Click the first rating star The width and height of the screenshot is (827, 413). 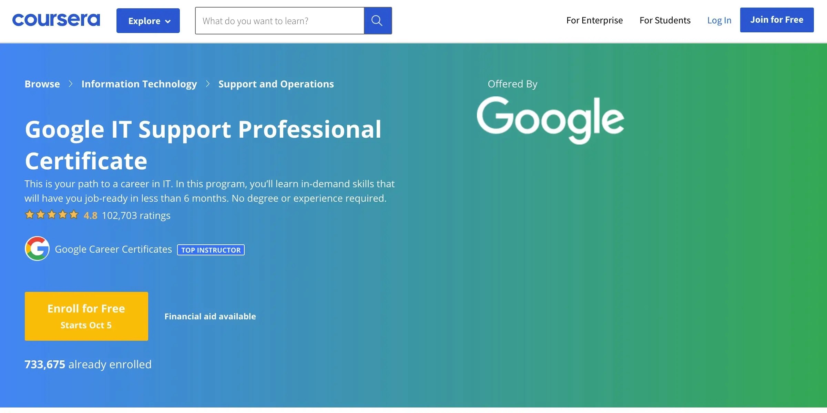[x=30, y=214]
